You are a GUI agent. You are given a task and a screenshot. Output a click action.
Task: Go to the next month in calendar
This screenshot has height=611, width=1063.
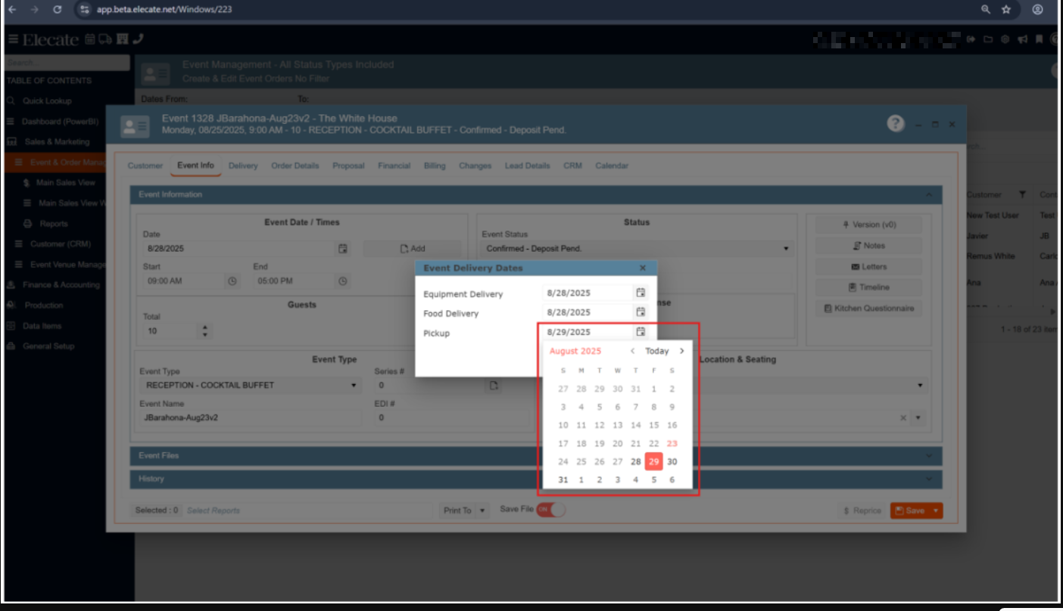tap(681, 351)
